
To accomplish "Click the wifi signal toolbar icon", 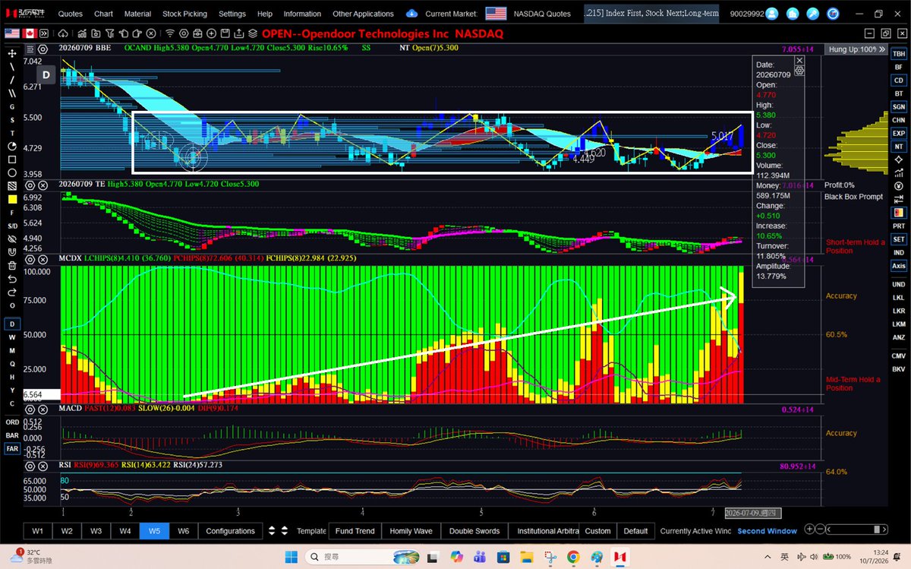I will [170, 33].
